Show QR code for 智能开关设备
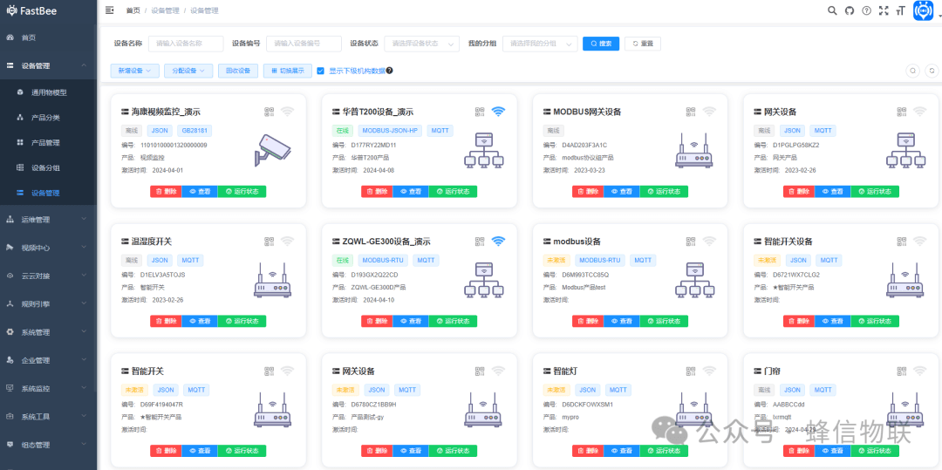The height and width of the screenshot is (470, 942). click(x=902, y=242)
